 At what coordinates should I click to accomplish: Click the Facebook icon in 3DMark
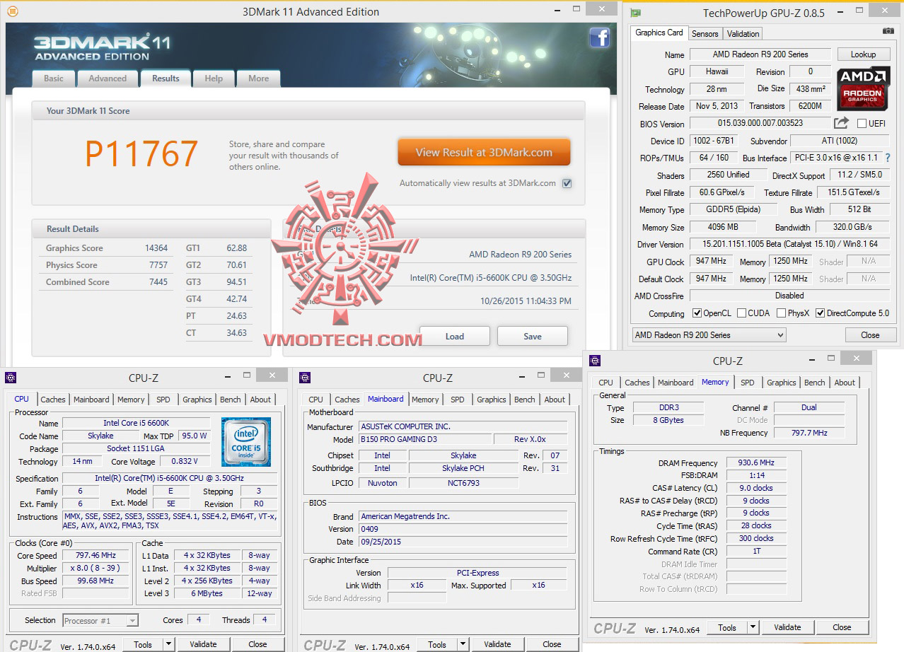point(599,37)
